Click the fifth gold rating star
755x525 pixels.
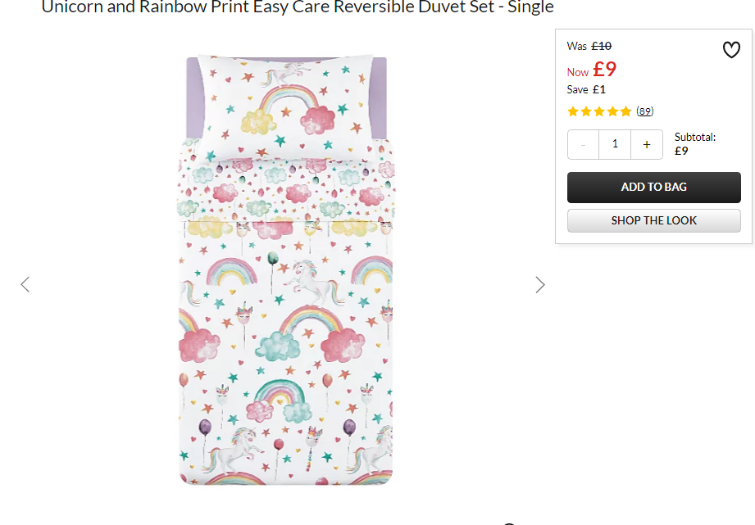625,111
